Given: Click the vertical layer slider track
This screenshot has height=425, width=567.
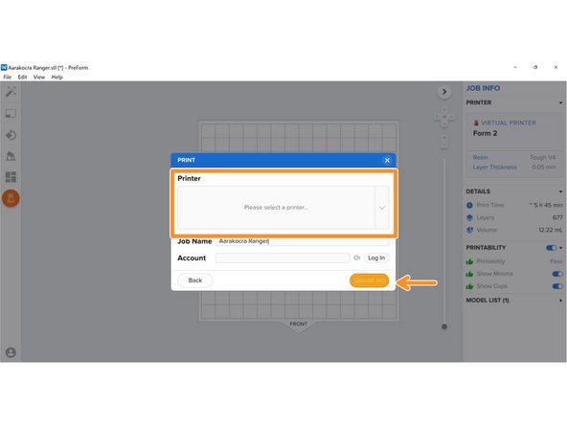Looking at the screenshot, I should click(x=444, y=242).
